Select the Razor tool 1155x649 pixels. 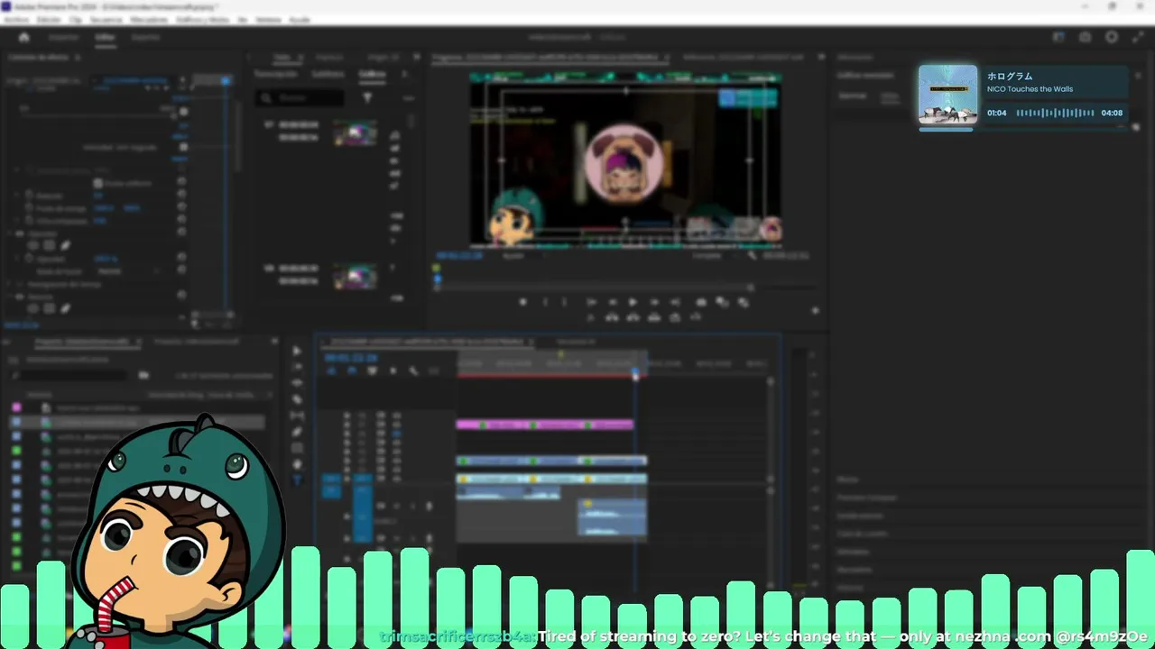(297, 399)
